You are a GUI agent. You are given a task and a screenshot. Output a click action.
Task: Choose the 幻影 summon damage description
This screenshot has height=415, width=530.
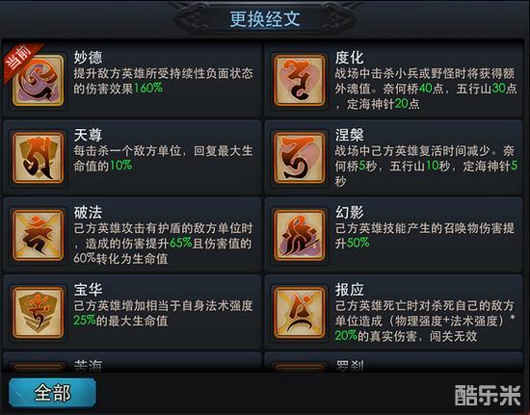pyautogui.click(x=425, y=235)
